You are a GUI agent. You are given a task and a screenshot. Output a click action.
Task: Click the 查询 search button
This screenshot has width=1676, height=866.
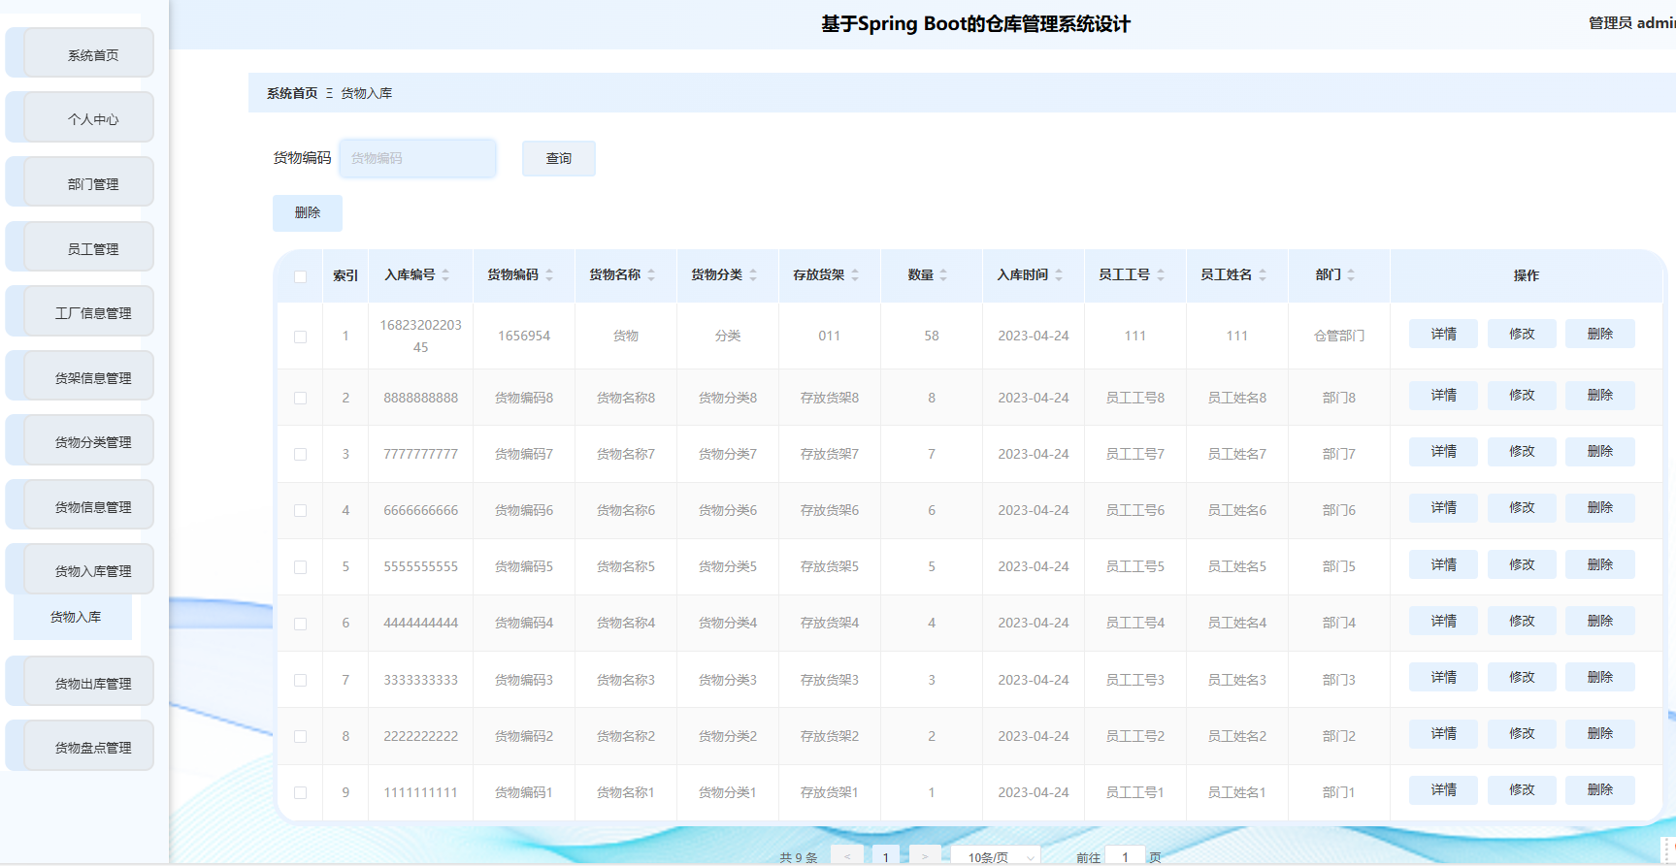[559, 158]
